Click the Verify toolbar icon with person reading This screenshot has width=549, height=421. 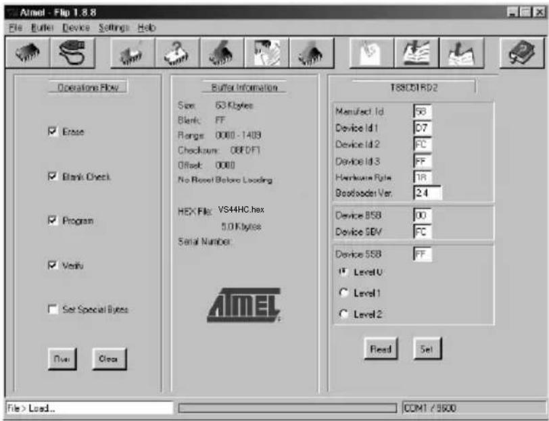pyautogui.click(x=267, y=53)
